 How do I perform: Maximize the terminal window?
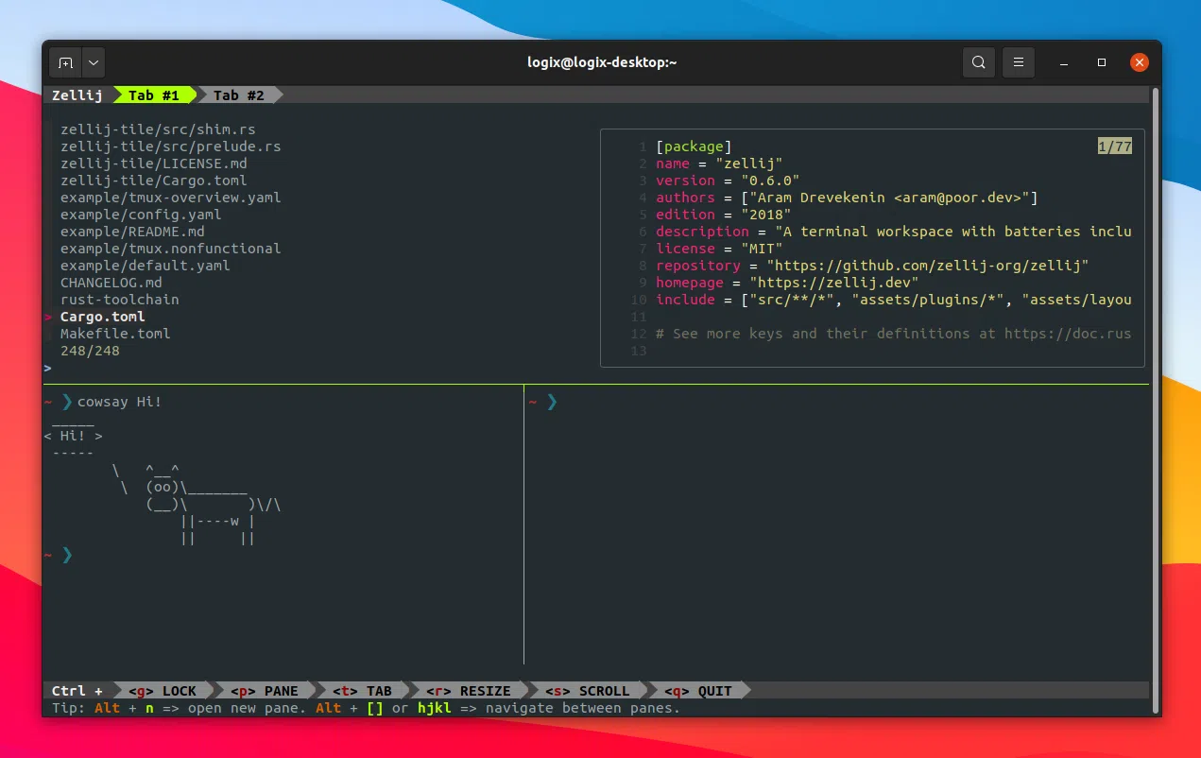(1102, 63)
